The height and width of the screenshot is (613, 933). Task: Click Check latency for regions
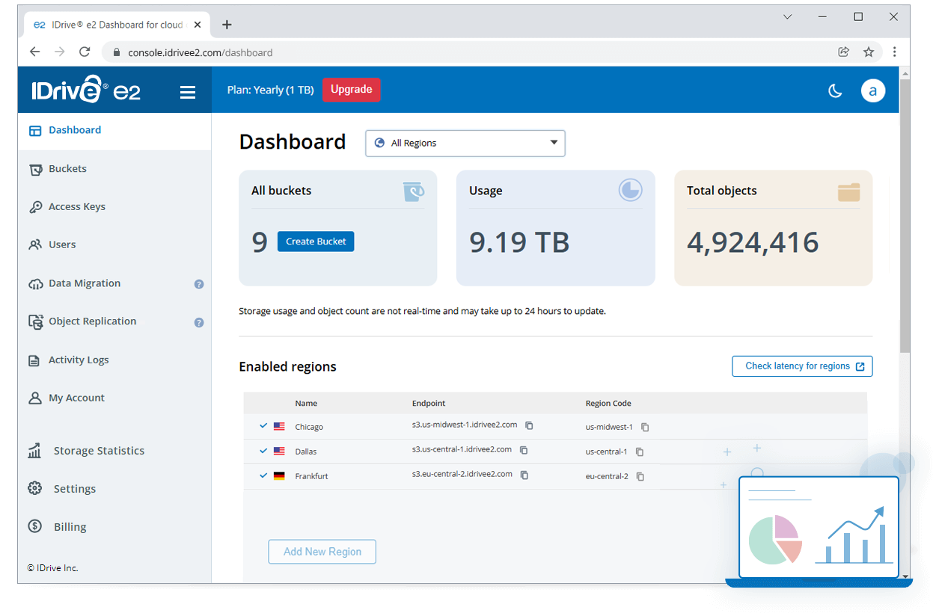[x=801, y=366]
